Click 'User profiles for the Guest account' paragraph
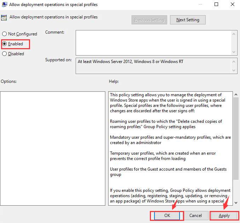This screenshot has height=223, width=240. pyautogui.click(x=168, y=172)
